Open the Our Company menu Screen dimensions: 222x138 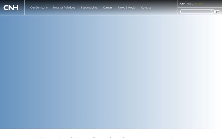(x=39, y=8)
